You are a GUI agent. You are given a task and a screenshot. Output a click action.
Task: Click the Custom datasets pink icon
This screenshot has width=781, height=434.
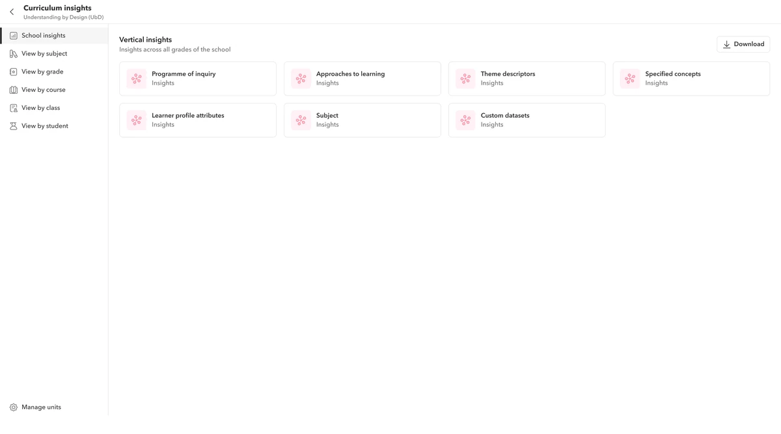465,120
